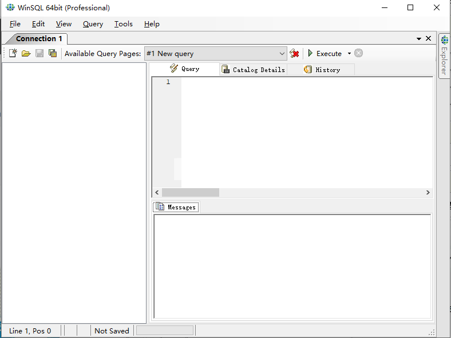451x338 pixels.
Task: Click the editor horizontal scrollbar thumb
Action: pos(191,192)
